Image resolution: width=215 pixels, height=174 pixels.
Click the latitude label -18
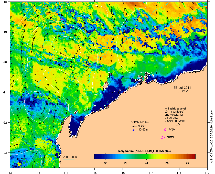pos(5,2)
